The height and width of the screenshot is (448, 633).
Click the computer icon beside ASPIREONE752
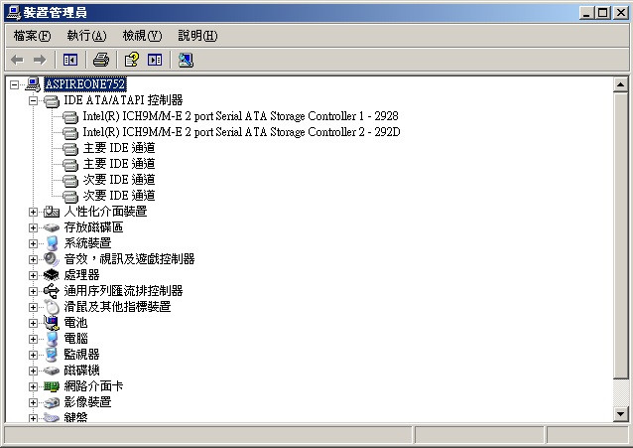pos(33,84)
